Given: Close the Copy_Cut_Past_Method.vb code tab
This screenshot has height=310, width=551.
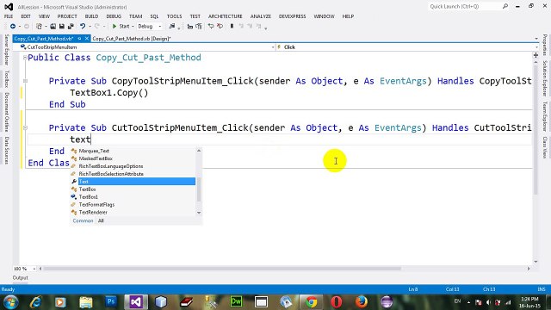Looking at the screenshot, I should [x=87, y=39].
